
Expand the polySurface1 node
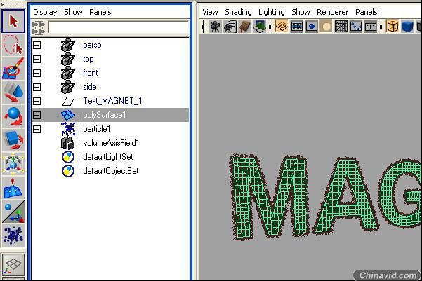tap(37, 115)
